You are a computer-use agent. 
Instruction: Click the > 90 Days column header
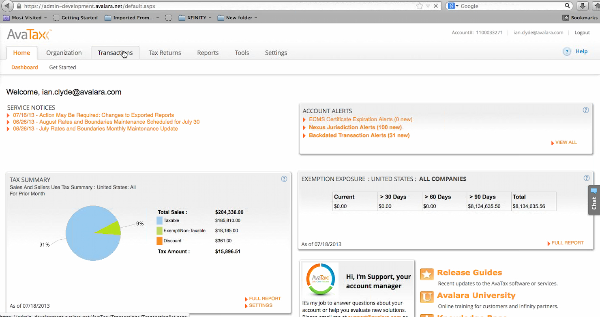click(489, 197)
